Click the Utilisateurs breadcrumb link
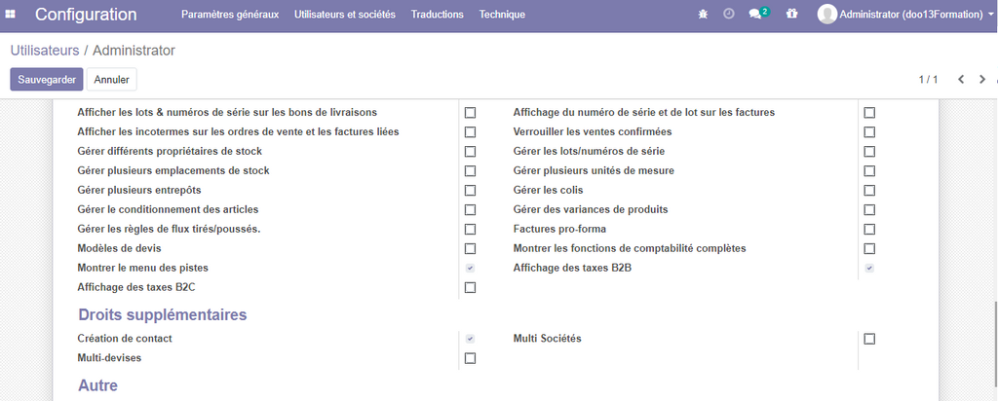 point(43,51)
